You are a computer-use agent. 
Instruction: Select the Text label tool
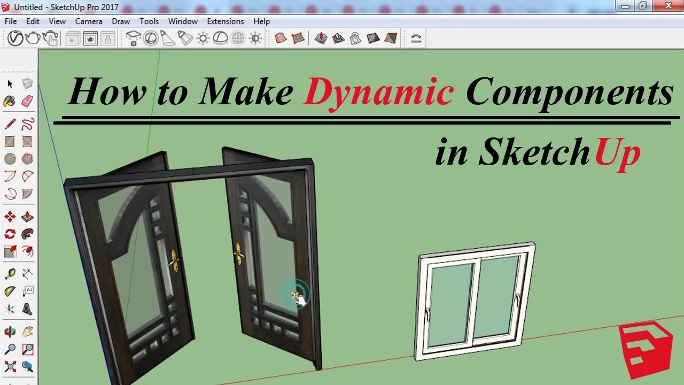point(27,291)
